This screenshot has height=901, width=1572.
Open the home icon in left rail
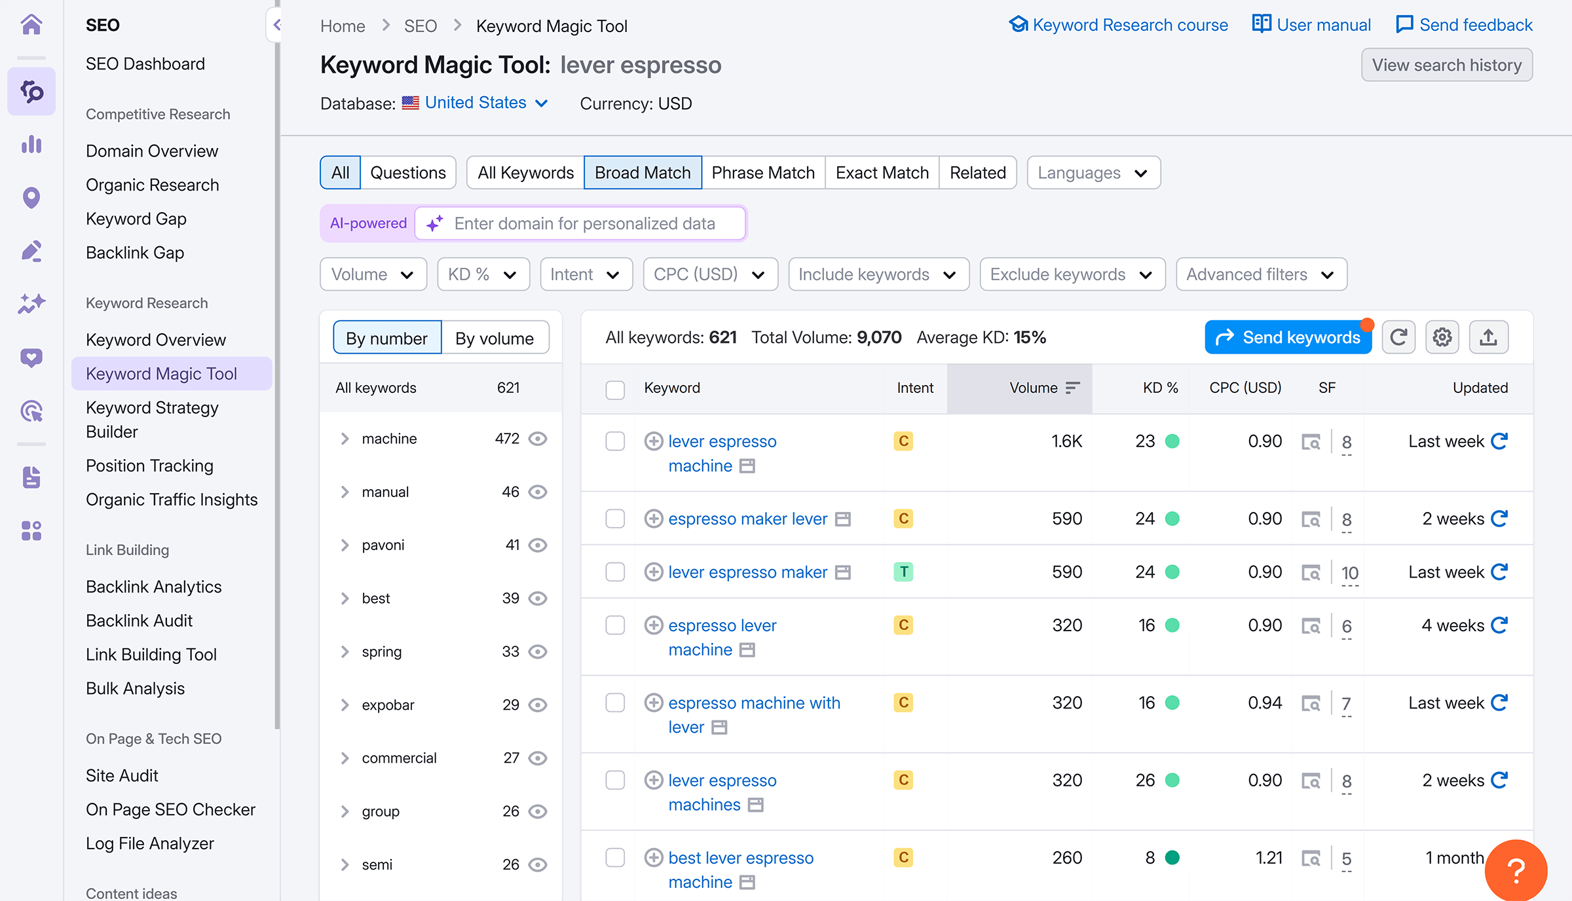pos(31,25)
